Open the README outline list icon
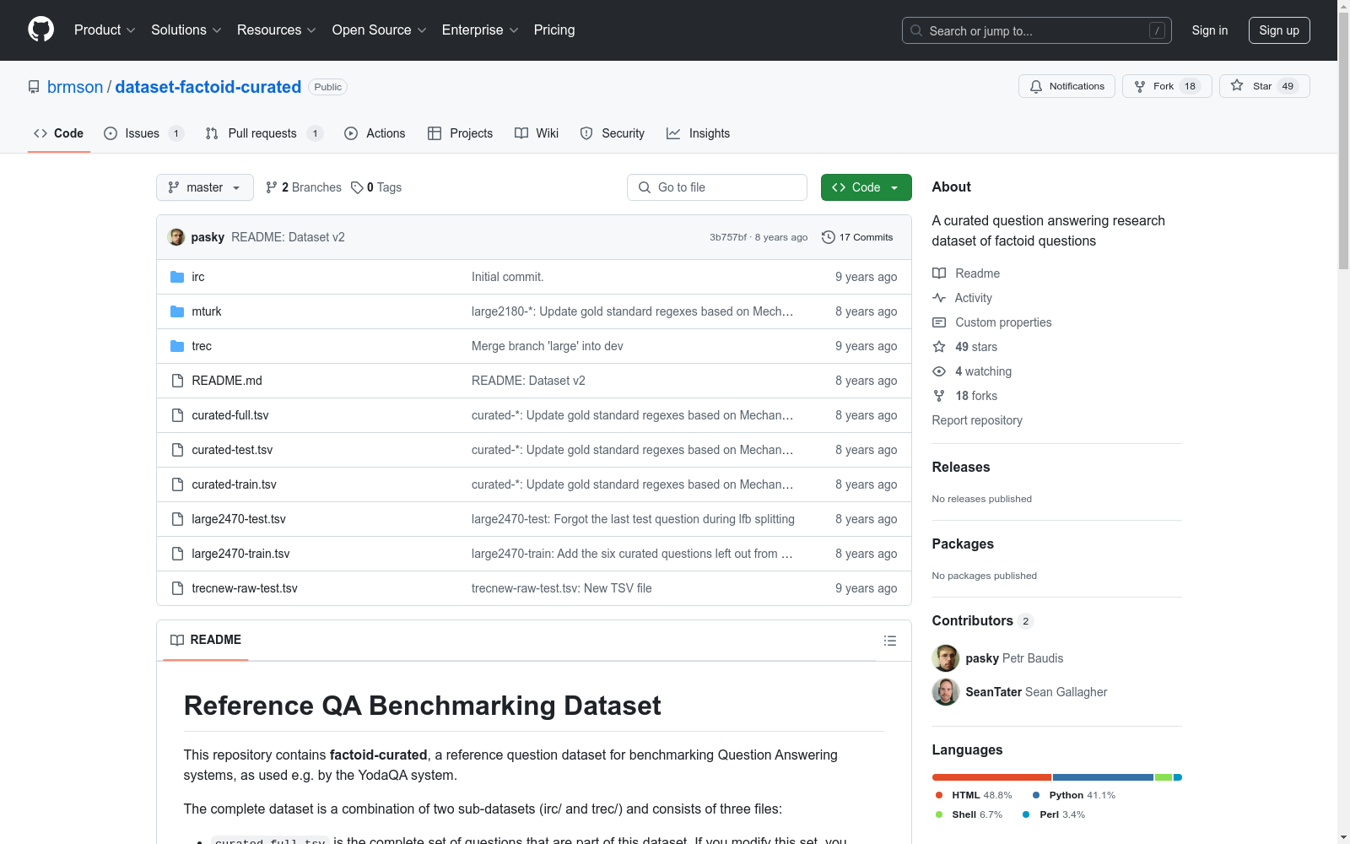The height and width of the screenshot is (844, 1350). coord(889,641)
